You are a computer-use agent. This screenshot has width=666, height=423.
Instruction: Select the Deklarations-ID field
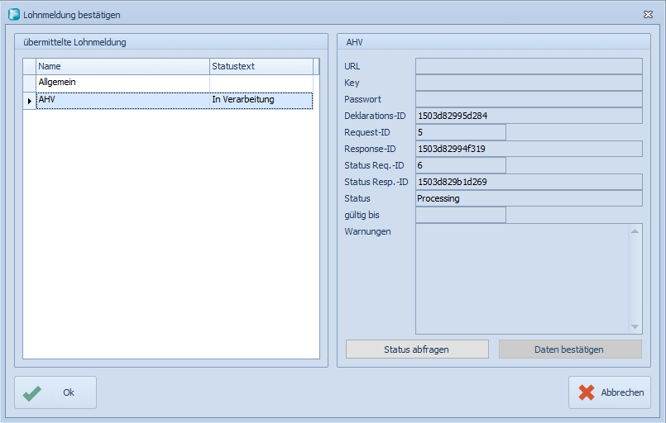coord(528,116)
